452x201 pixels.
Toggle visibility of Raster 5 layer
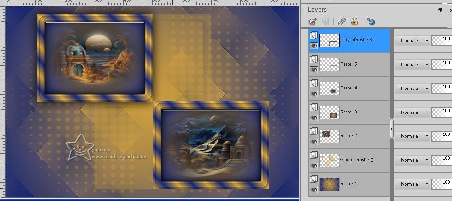(314, 69)
